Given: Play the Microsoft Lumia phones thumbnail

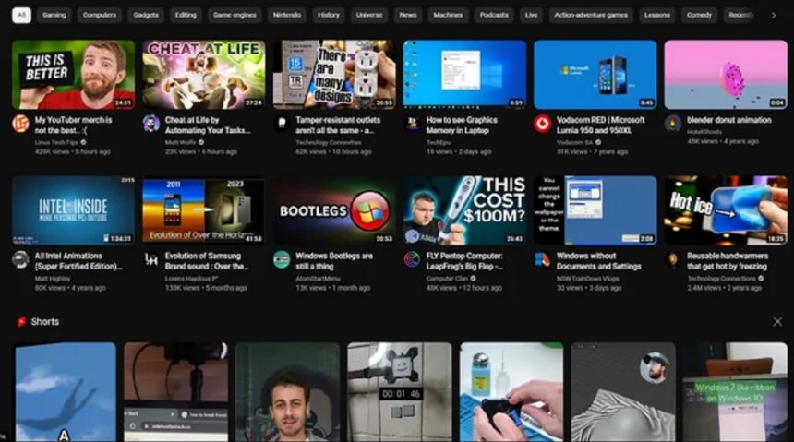Looking at the screenshot, I should pos(595,75).
